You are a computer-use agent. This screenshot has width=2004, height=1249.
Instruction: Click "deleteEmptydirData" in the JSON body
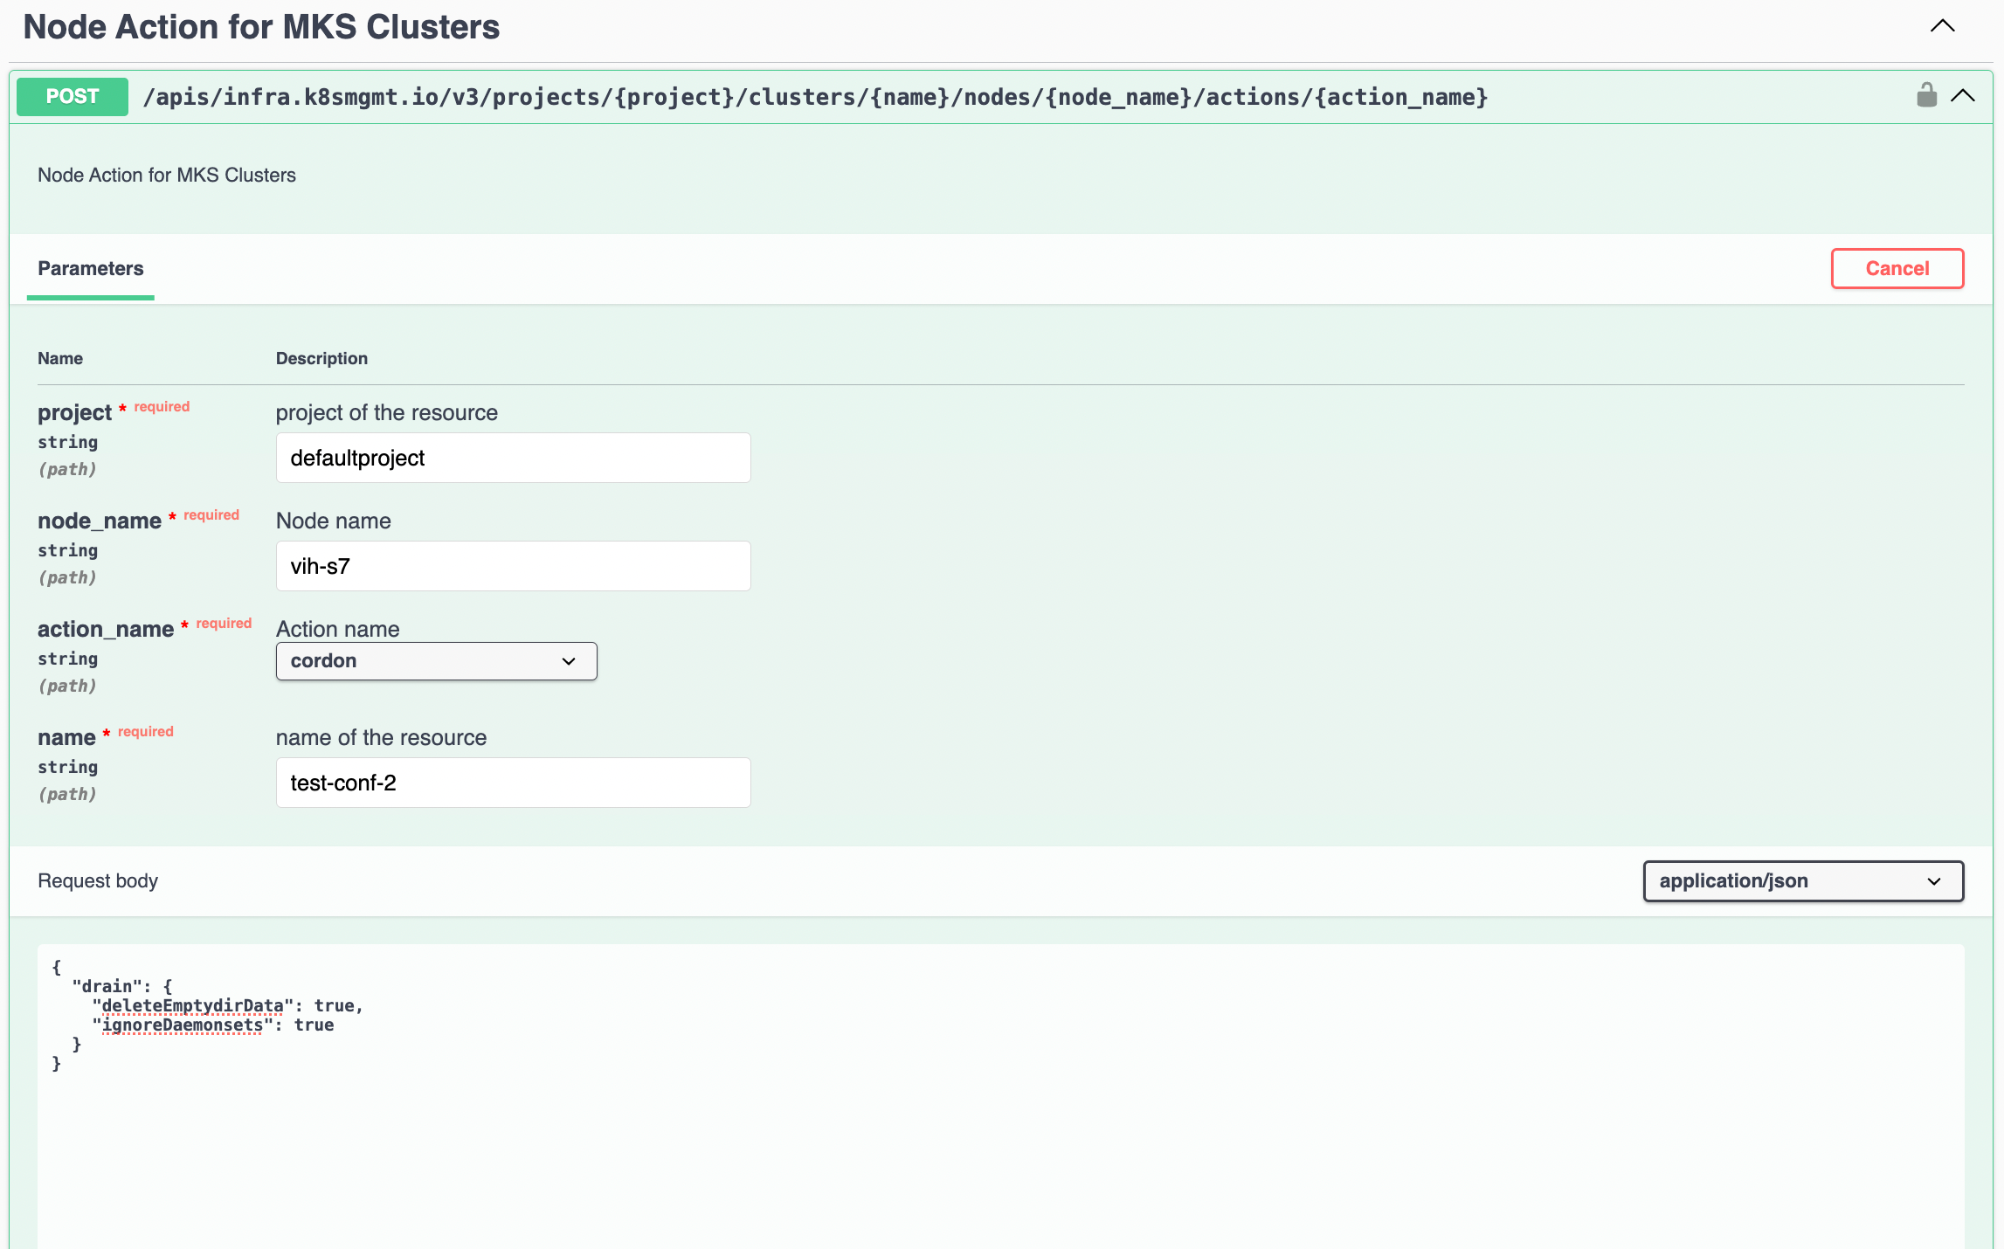[193, 1005]
